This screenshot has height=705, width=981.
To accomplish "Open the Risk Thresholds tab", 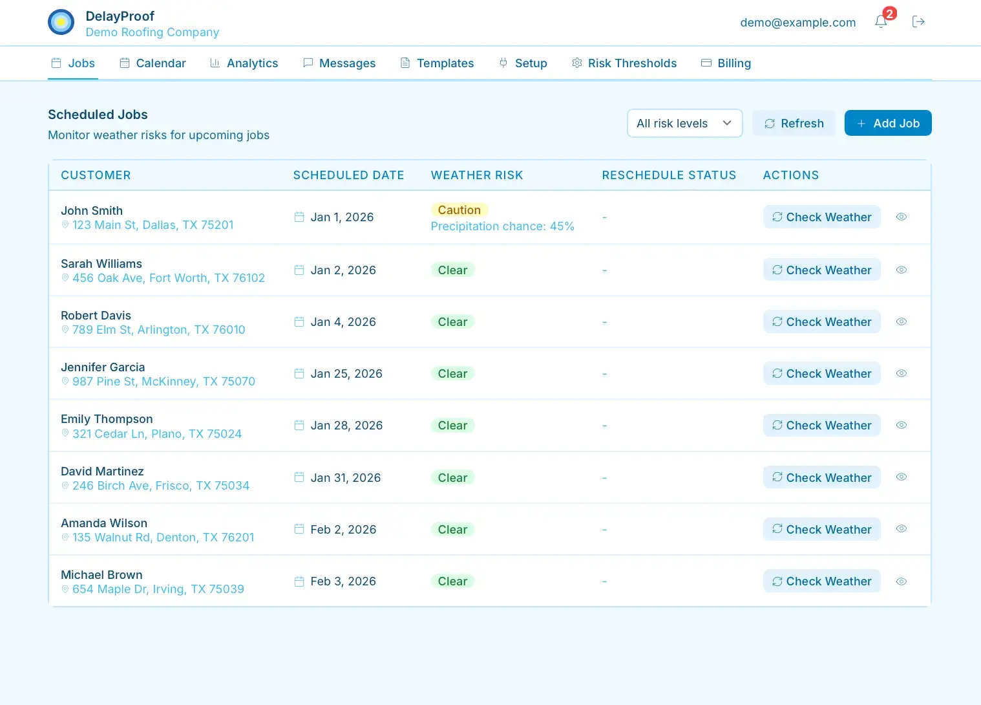I will pyautogui.click(x=624, y=63).
